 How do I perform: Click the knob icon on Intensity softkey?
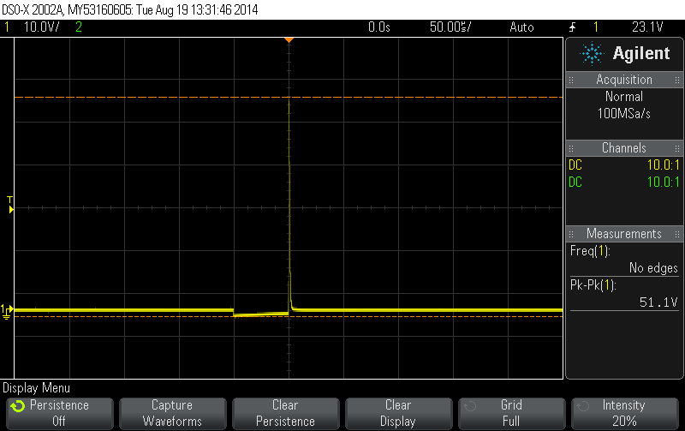click(583, 406)
